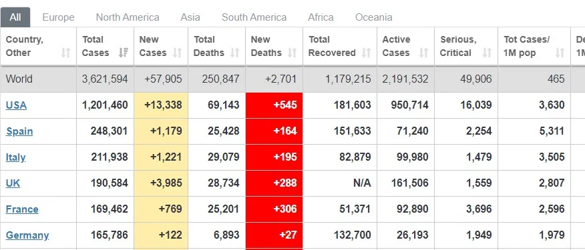Viewport: 585px width, 250px height.
Task: Switch to the Europe tab
Action: (x=58, y=17)
